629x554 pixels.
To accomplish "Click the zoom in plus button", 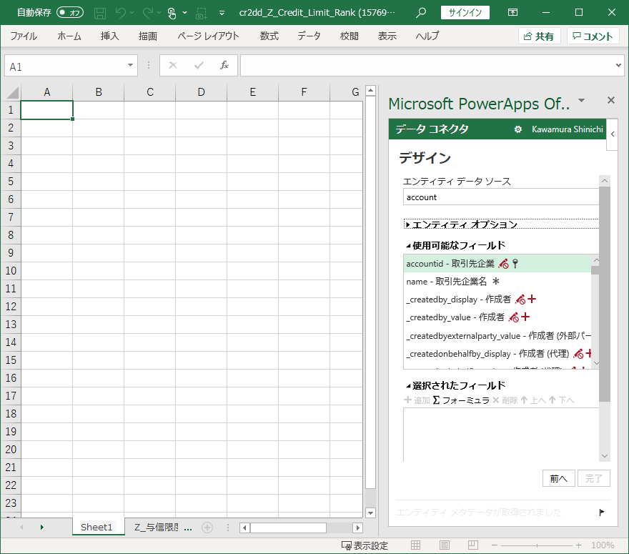I will coord(578,545).
